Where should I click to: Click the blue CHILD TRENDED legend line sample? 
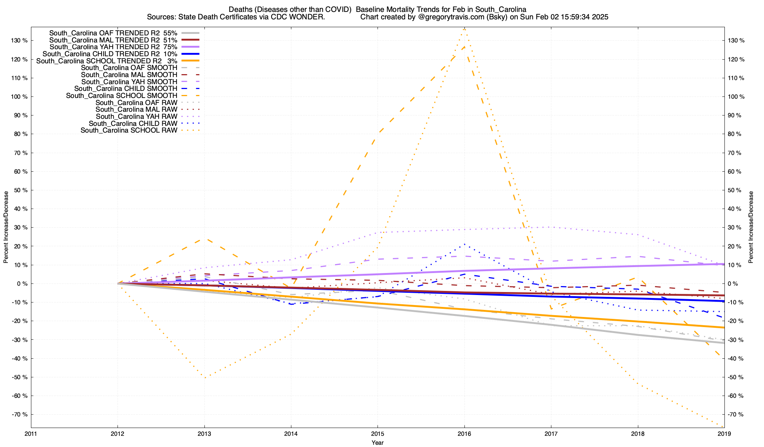tap(190, 54)
